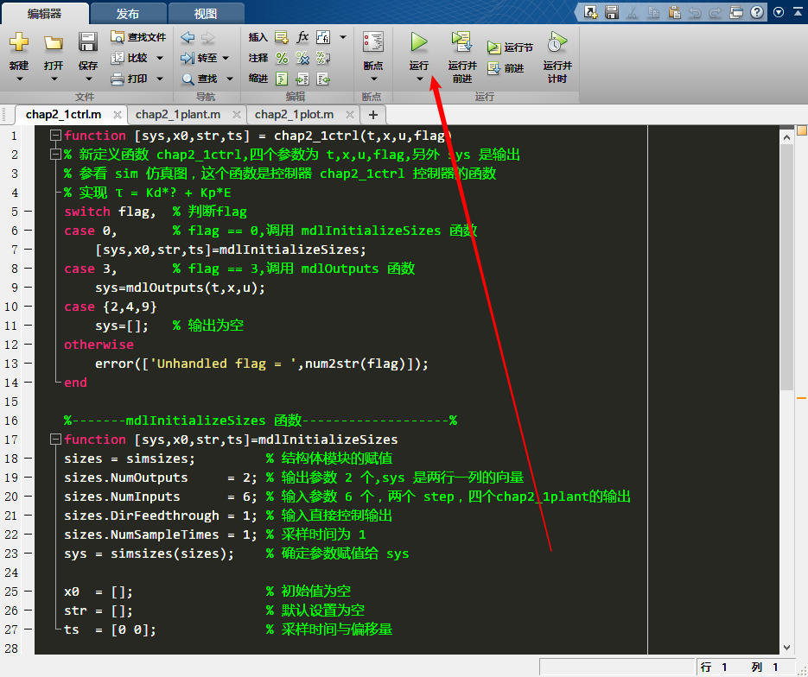Click the Find Files (查找文件) icon
The height and width of the screenshot is (677, 808).
(118, 37)
